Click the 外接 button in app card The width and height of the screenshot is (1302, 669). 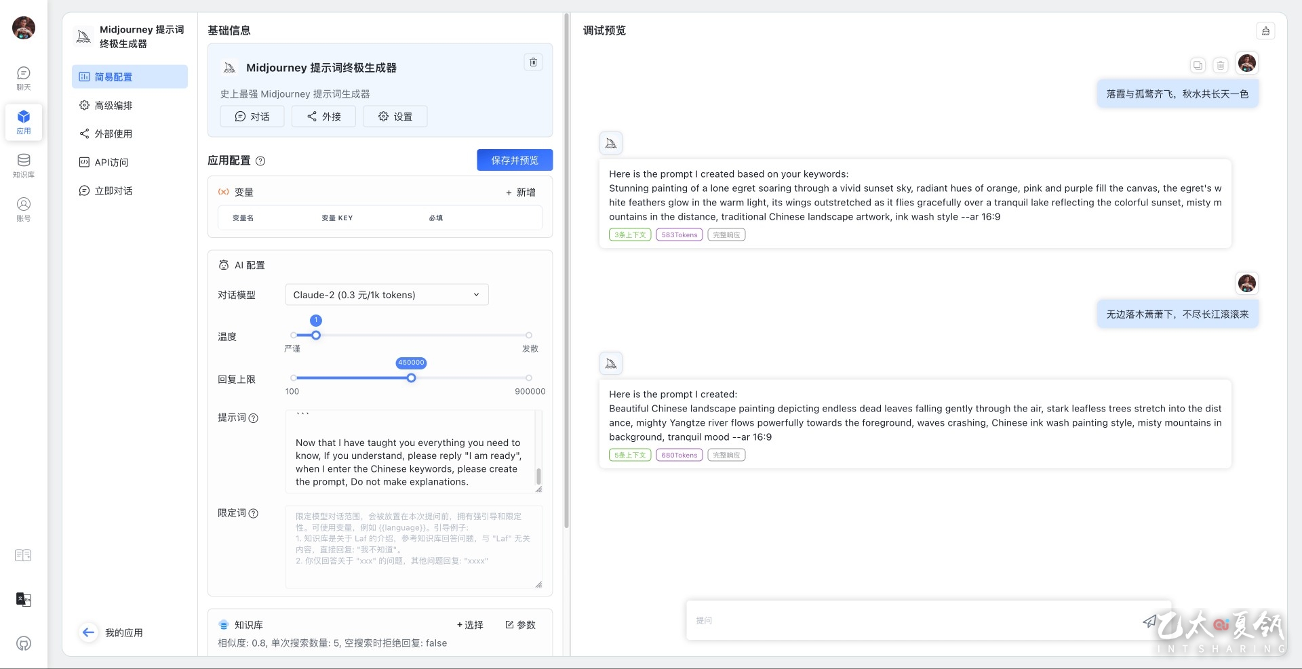pos(323,117)
